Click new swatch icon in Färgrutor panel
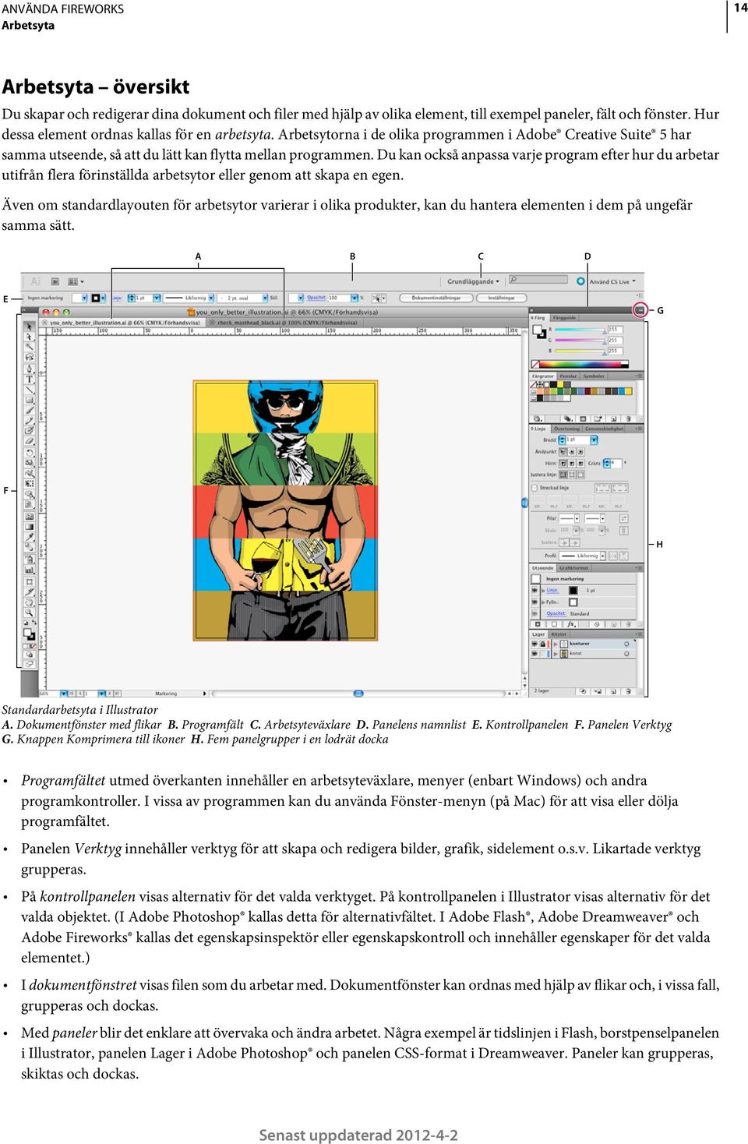748x1144 pixels. pos(613,418)
